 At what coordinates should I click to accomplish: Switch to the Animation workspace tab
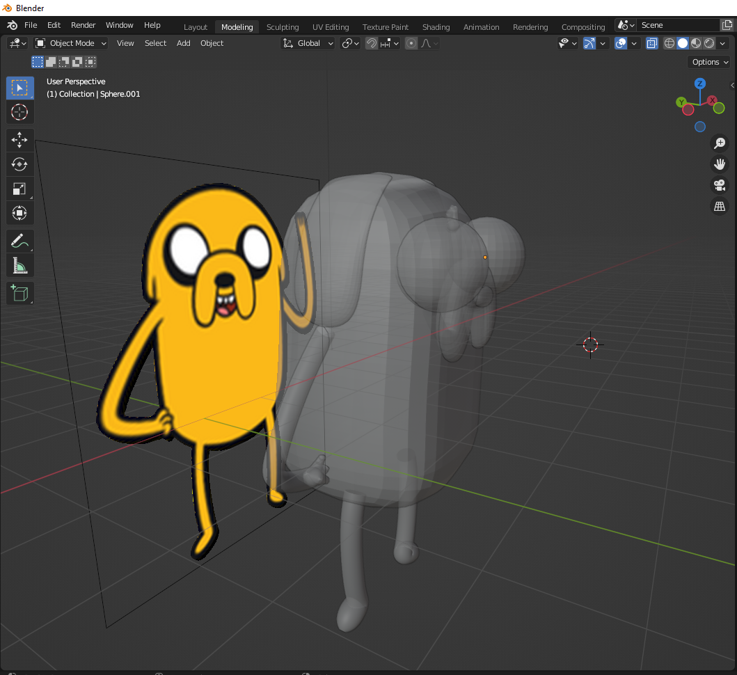tap(482, 27)
